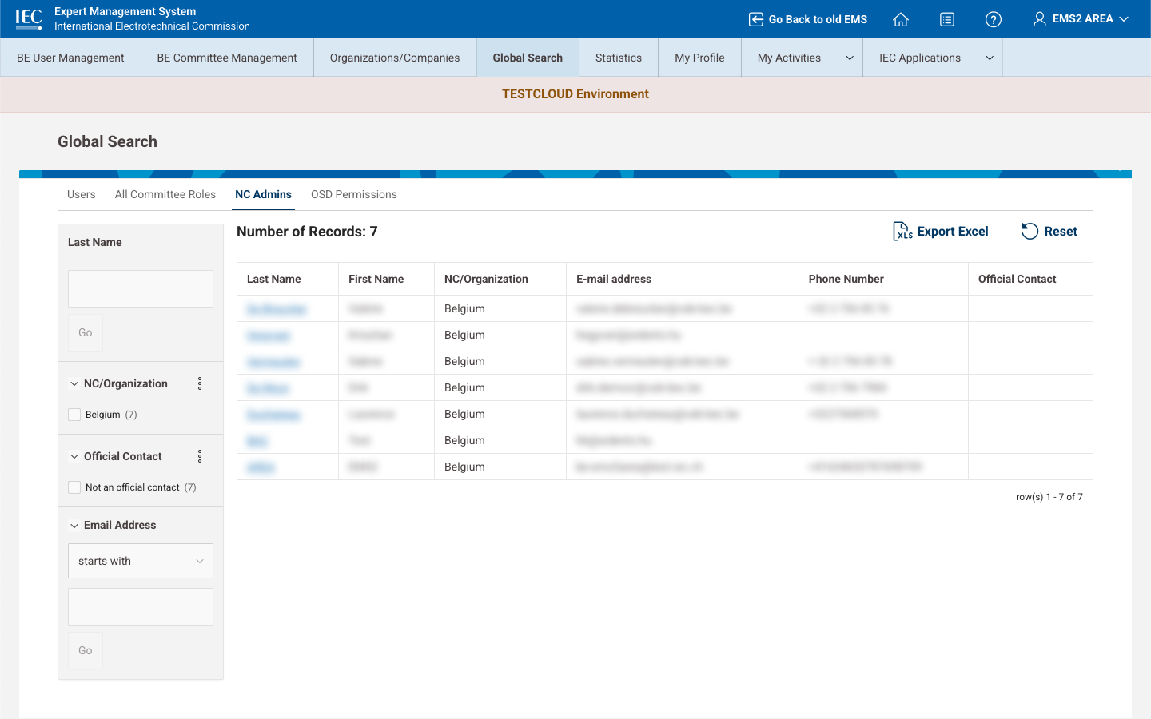
Task: Open the NC/Organization kebab menu
Action: (200, 383)
